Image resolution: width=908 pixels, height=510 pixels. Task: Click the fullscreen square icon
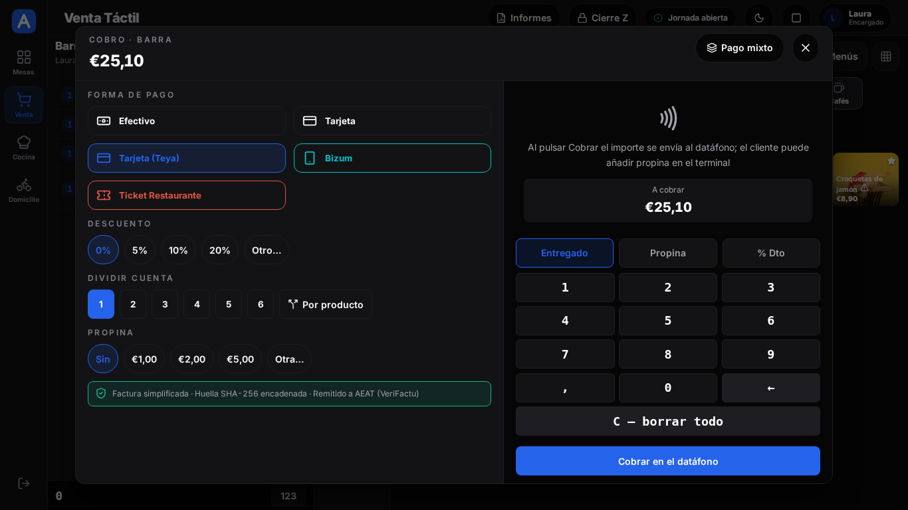[796, 18]
